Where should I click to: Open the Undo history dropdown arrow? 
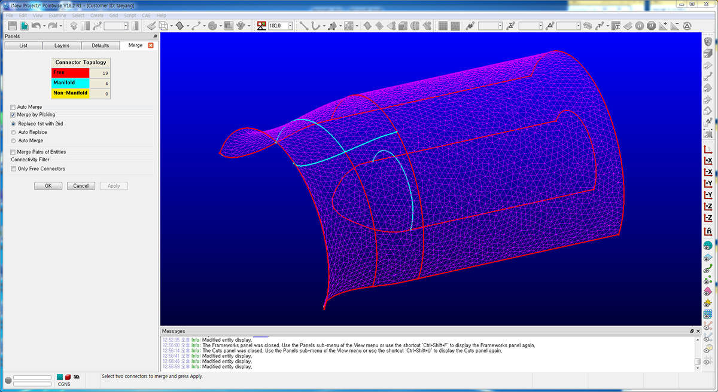coord(44,26)
